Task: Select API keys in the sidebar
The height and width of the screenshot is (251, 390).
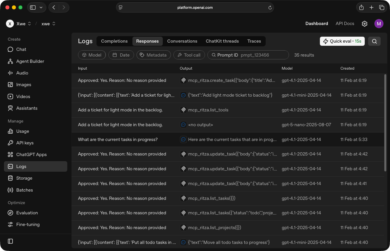Action: point(25,143)
